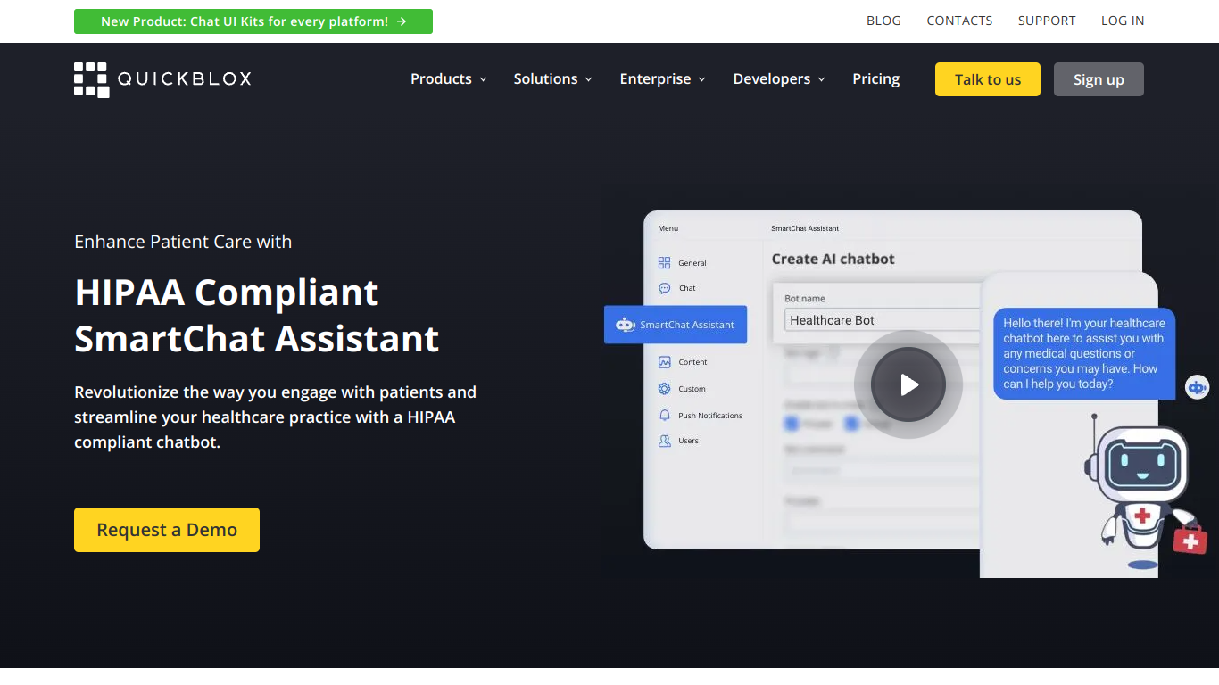Click the Chat bubble icon in mockup menu
This screenshot has width=1219, height=685.
[664, 288]
